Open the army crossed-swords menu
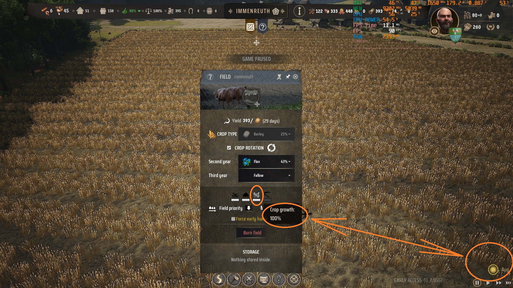 click(249, 279)
